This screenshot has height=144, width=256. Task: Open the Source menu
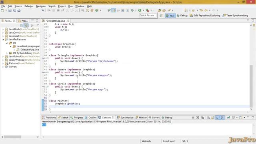click(18, 6)
